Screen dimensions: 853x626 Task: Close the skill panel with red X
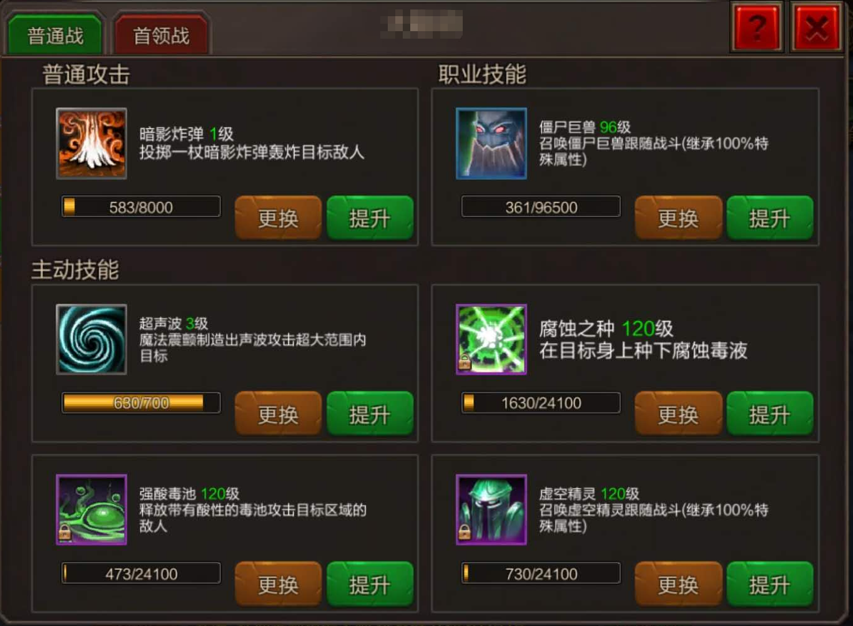(816, 27)
